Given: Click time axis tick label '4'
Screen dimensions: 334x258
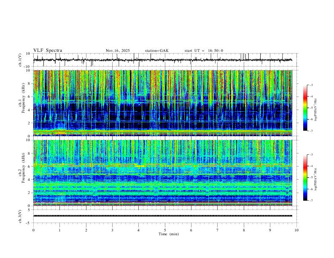Looking at the screenshot, I should point(139,230).
